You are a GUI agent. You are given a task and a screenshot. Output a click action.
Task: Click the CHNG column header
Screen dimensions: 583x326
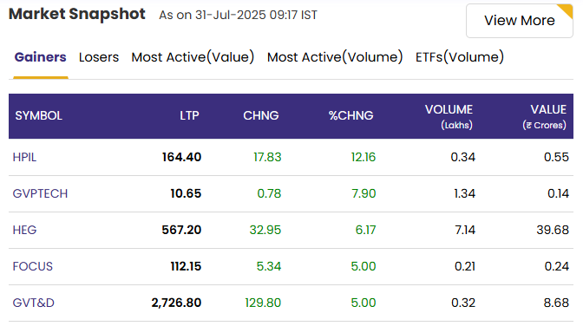[261, 115]
